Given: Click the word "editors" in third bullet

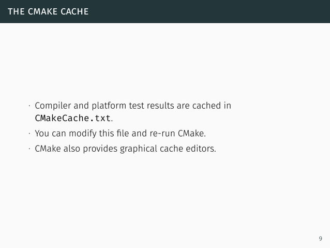Looking at the screenshot, I should (200, 150).
